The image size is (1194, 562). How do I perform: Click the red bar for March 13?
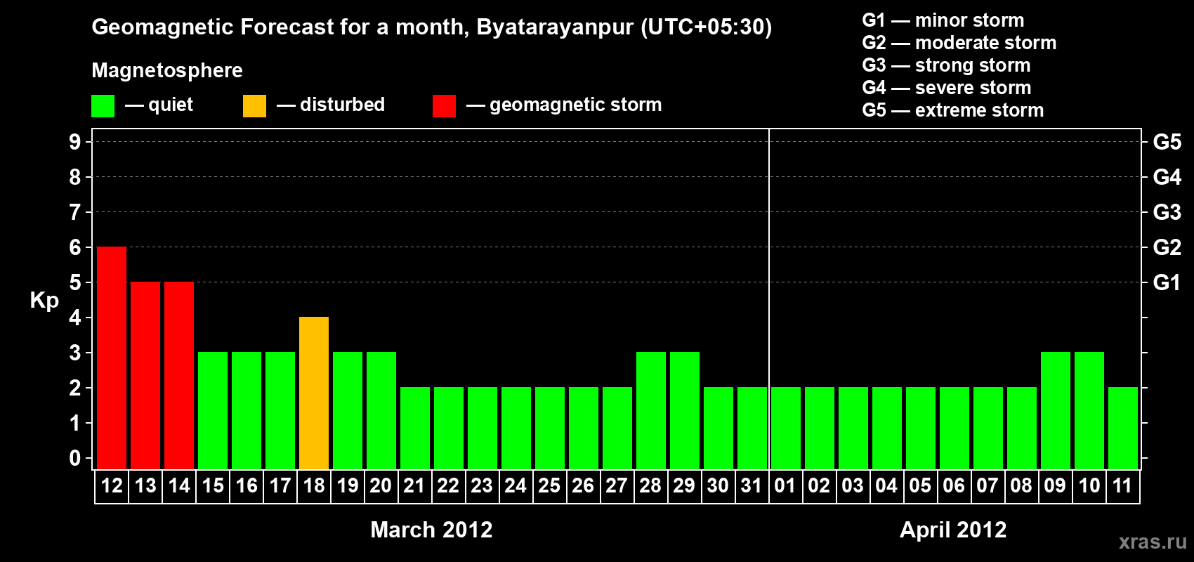pyautogui.click(x=145, y=375)
